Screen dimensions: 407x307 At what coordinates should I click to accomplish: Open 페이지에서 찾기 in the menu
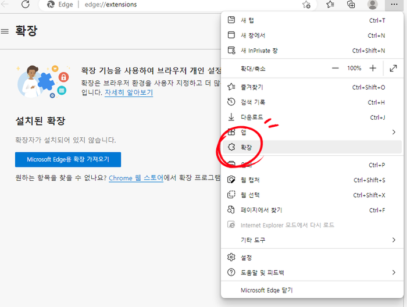312,210
